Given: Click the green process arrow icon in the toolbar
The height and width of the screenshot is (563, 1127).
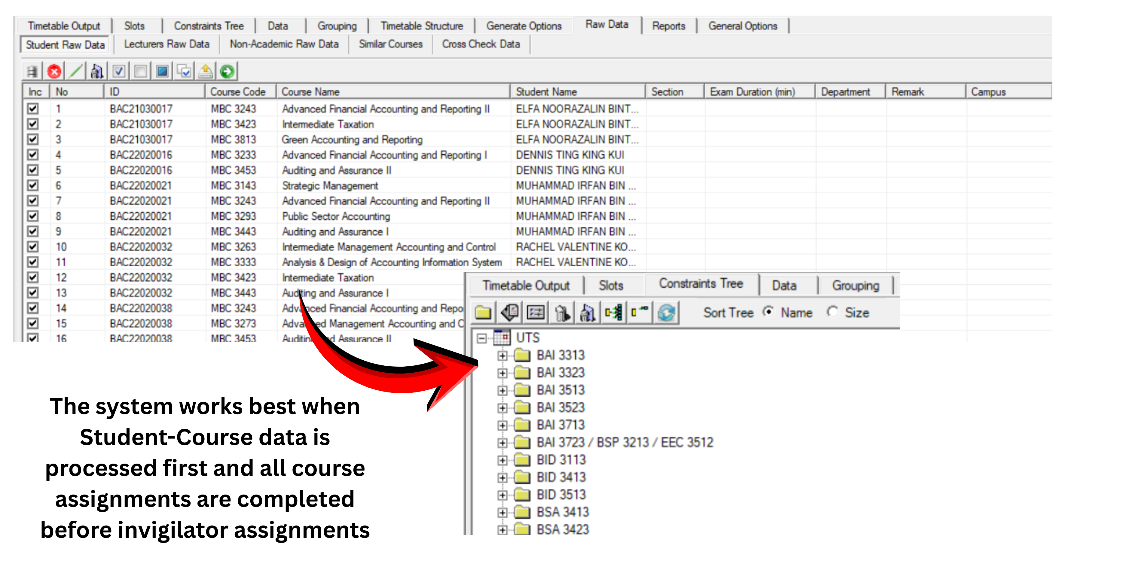Looking at the screenshot, I should [228, 71].
